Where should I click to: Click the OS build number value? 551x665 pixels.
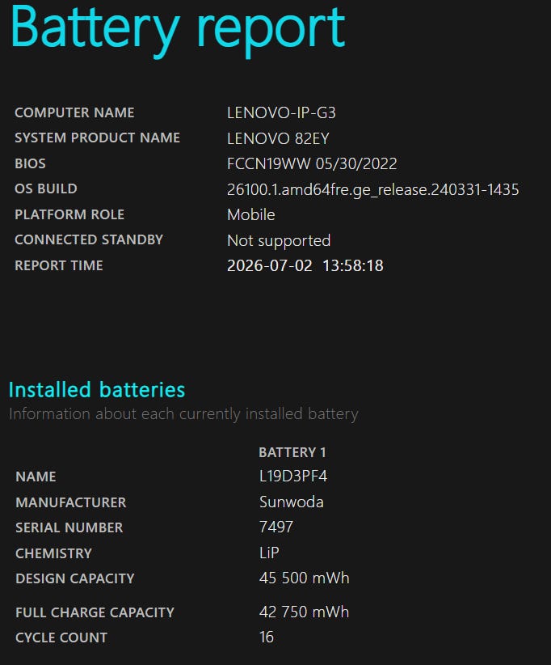(x=372, y=189)
